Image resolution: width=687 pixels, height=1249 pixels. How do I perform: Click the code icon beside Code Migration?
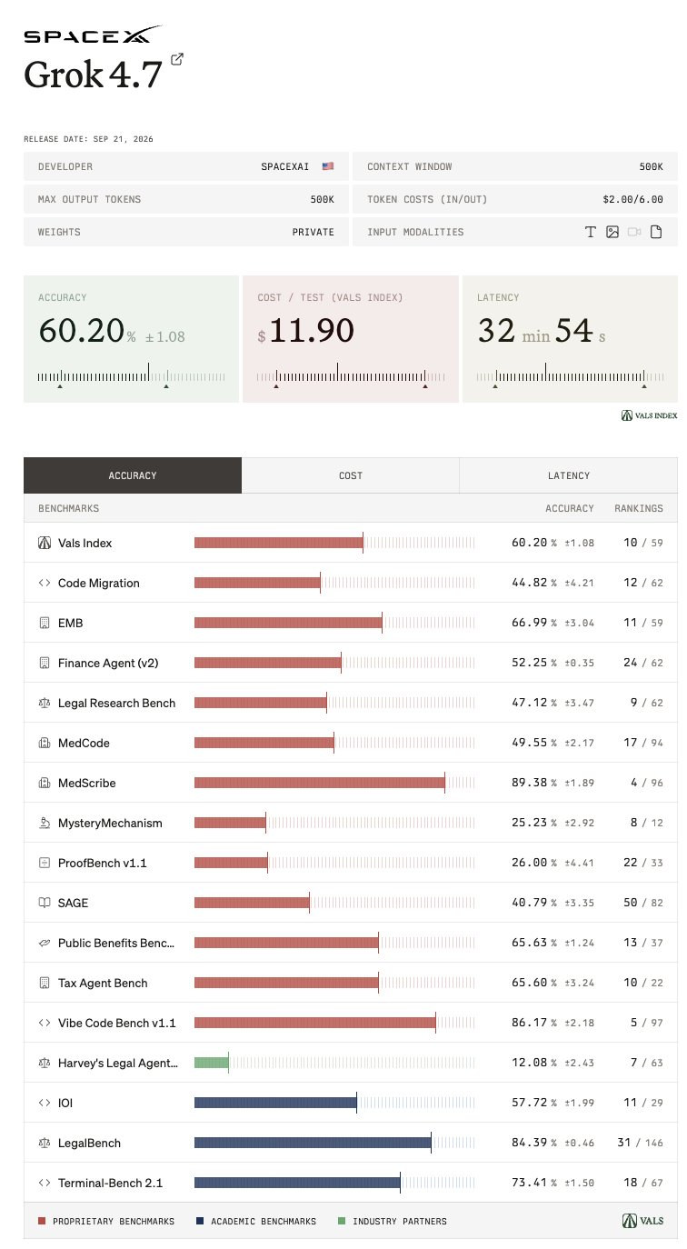45,583
